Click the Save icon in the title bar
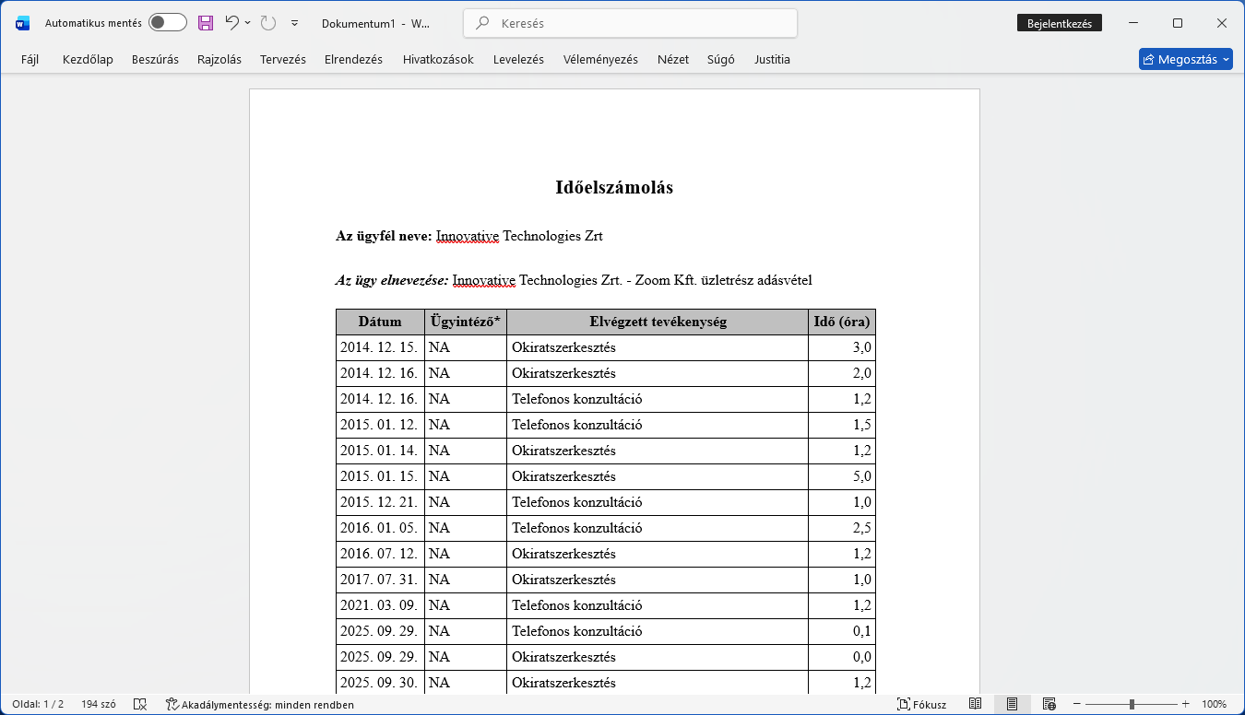 (206, 23)
